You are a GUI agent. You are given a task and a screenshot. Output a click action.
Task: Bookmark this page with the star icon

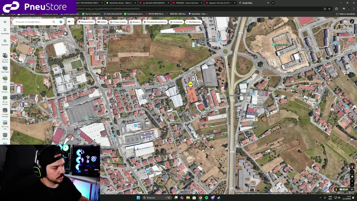click(x=329, y=9)
